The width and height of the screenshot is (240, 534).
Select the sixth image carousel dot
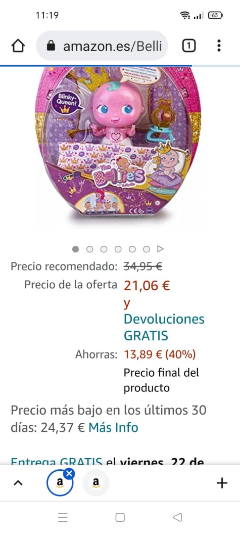point(147,249)
